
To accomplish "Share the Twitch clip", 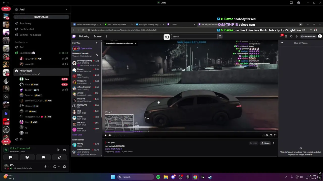I will (265, 143).
